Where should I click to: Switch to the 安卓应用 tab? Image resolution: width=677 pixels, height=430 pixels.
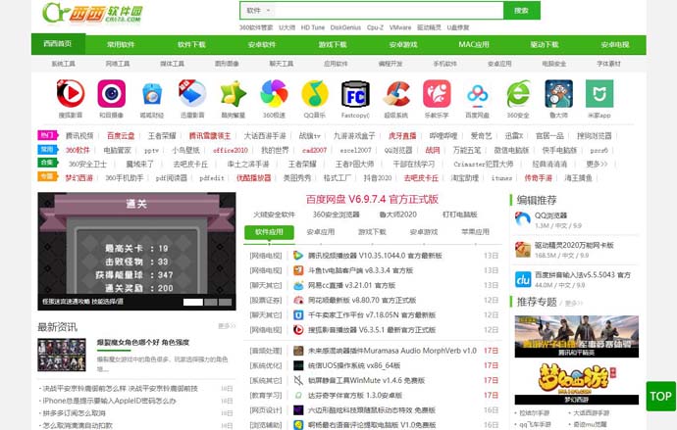pyautogui.click(x=321, y=232)
